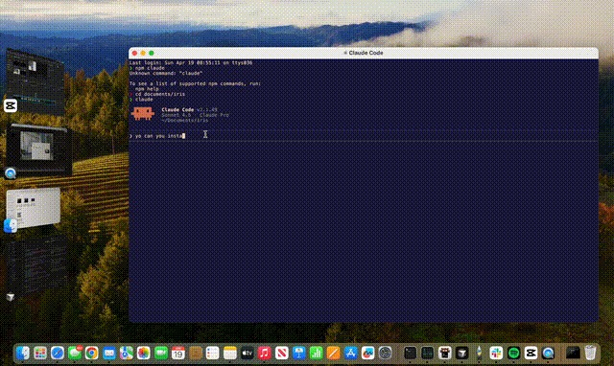Click the 'npm help' terminal line
614x366 pixels.
click(147, 89)
